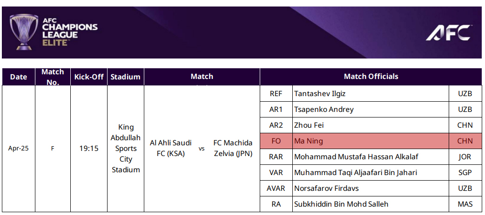The height and width of the screenshot is (215, 485).
Task: Click Tsapenko Andrey in the AR1 row
Action: click(x=324, y=110)
